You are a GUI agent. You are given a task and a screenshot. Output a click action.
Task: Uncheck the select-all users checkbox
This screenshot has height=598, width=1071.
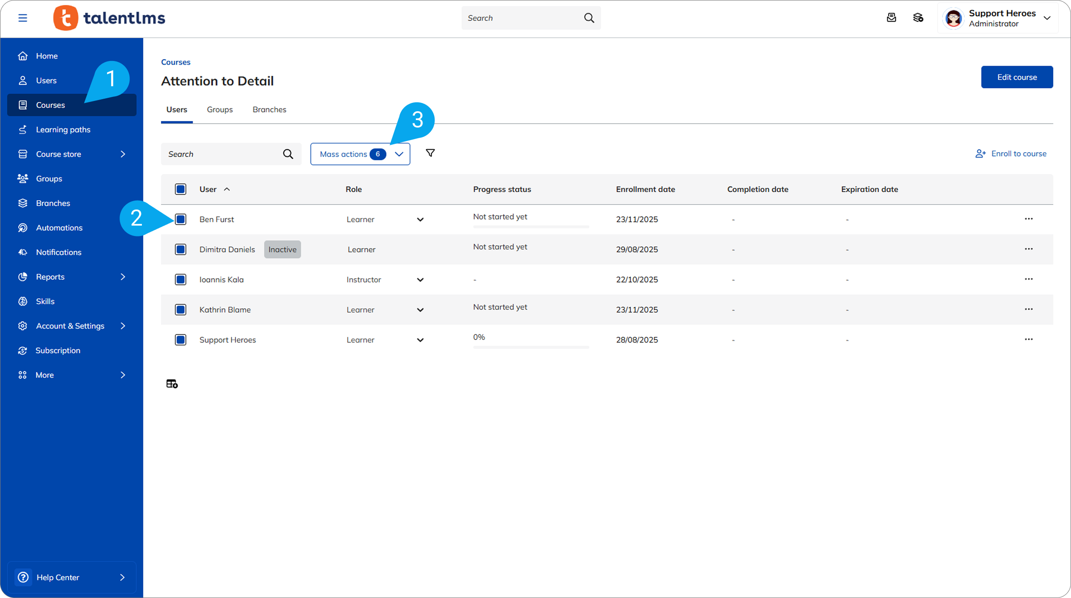181,189
